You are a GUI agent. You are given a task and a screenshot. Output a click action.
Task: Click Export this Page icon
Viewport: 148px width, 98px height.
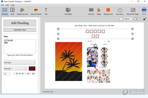(x=133, y=10)
